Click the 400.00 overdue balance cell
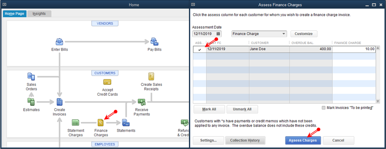The width and height of the screenshot is (386, 149). pyautogui.click(x=311, y=49)
